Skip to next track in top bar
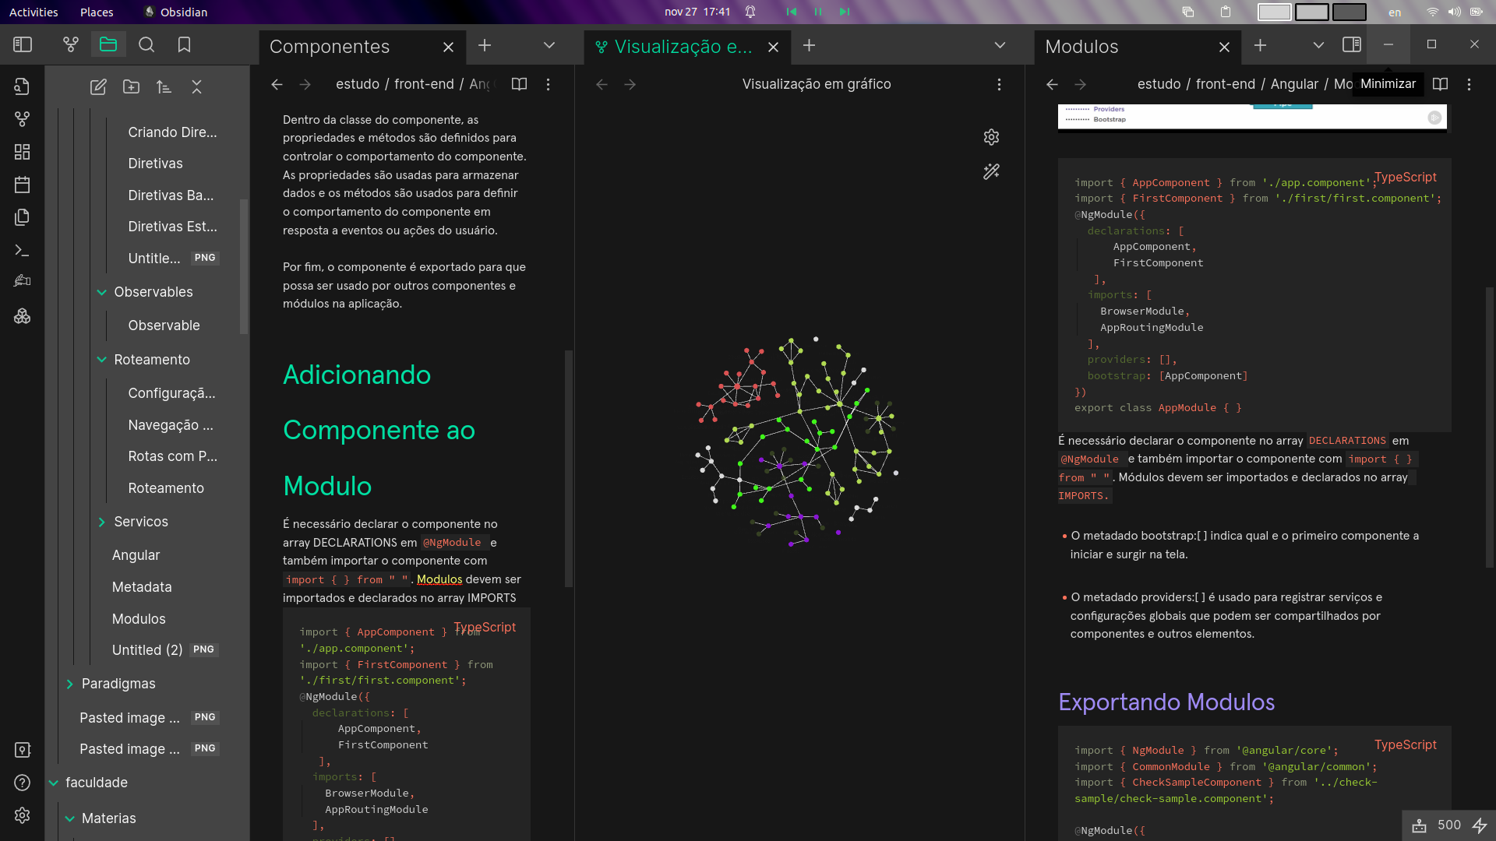1496x841 pixels. point(845,12)
